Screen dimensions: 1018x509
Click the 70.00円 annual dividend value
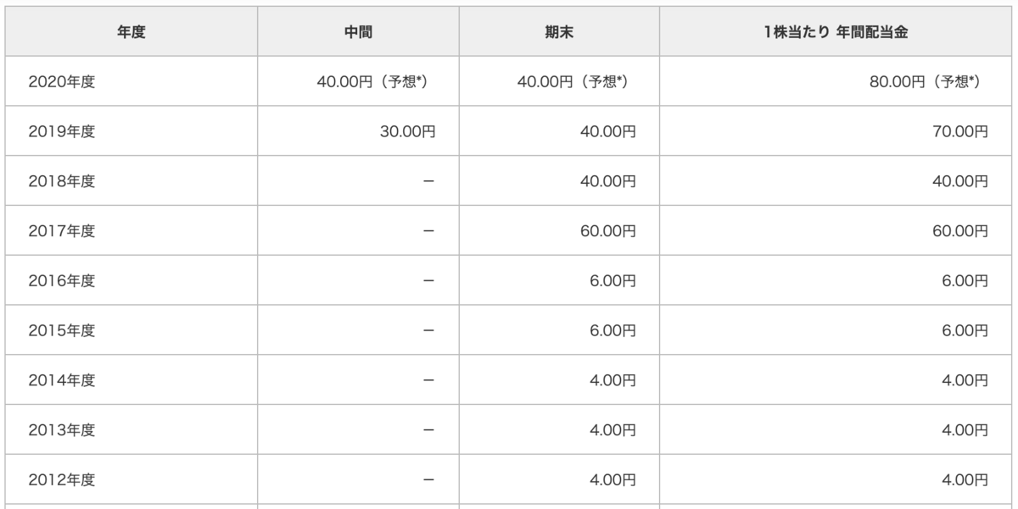[x=953, y=131]
